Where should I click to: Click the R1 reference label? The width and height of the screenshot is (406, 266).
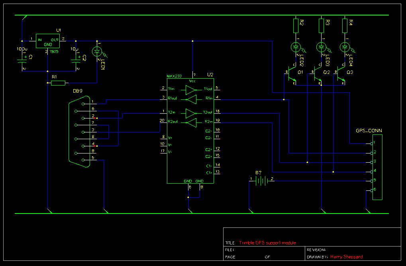point(54,77)
